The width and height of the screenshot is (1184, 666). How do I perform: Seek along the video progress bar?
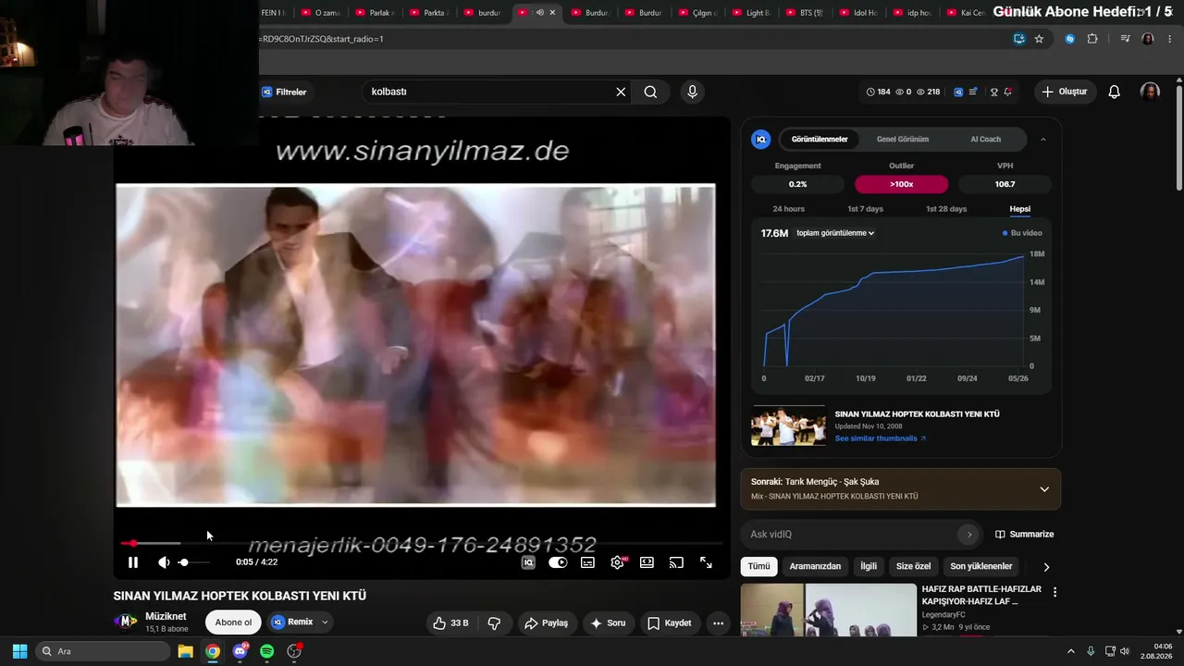[421, 543]
